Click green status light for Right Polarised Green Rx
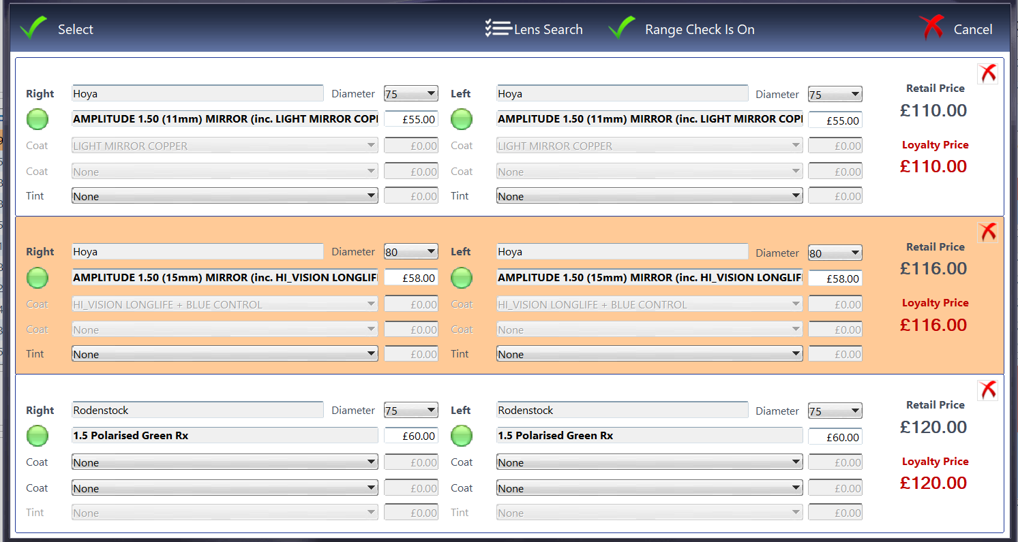1018x542 pixels. pyautogui.click(x=38, y=435)
